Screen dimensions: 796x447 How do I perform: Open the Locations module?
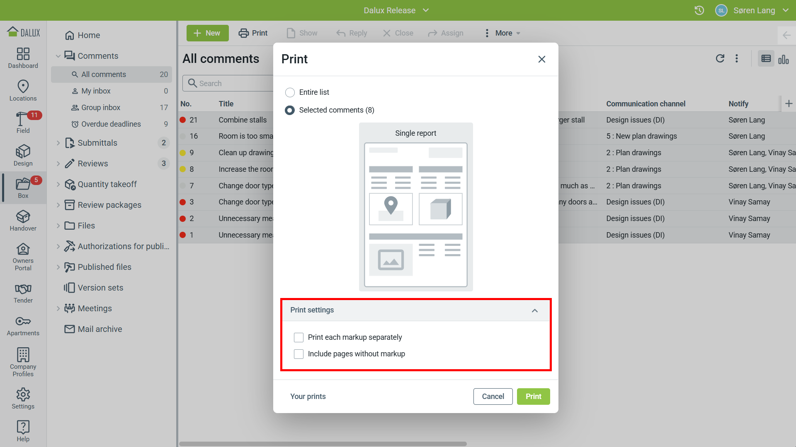(x=23, y=91)
